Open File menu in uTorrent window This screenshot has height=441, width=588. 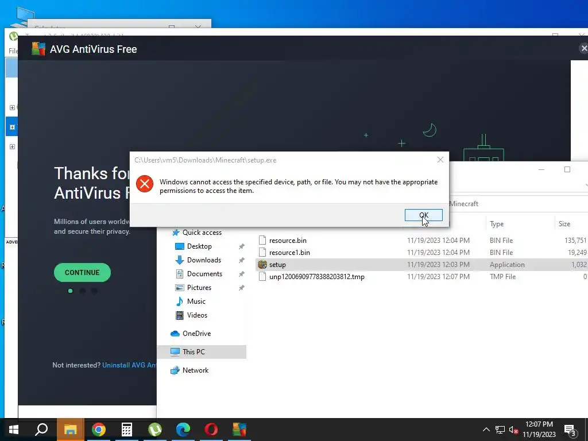click(x=13, y=51)
